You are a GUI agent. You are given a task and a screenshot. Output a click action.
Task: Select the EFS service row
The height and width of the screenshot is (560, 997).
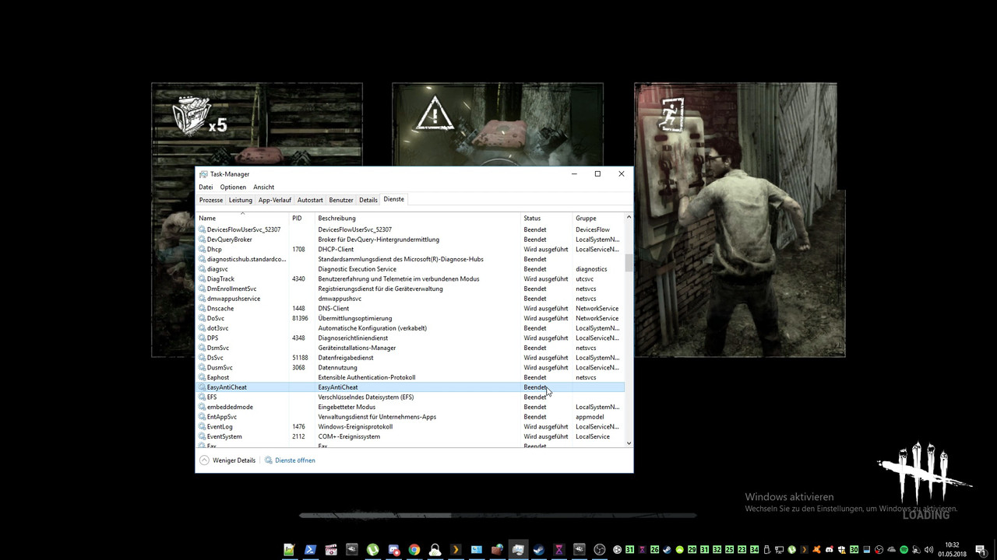[x=410, y=397]
